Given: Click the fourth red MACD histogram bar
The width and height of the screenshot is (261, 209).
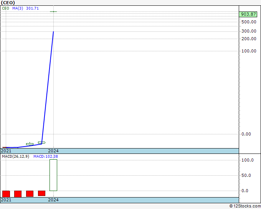Looking at the screenshot, I should click(x=41, y=193).
